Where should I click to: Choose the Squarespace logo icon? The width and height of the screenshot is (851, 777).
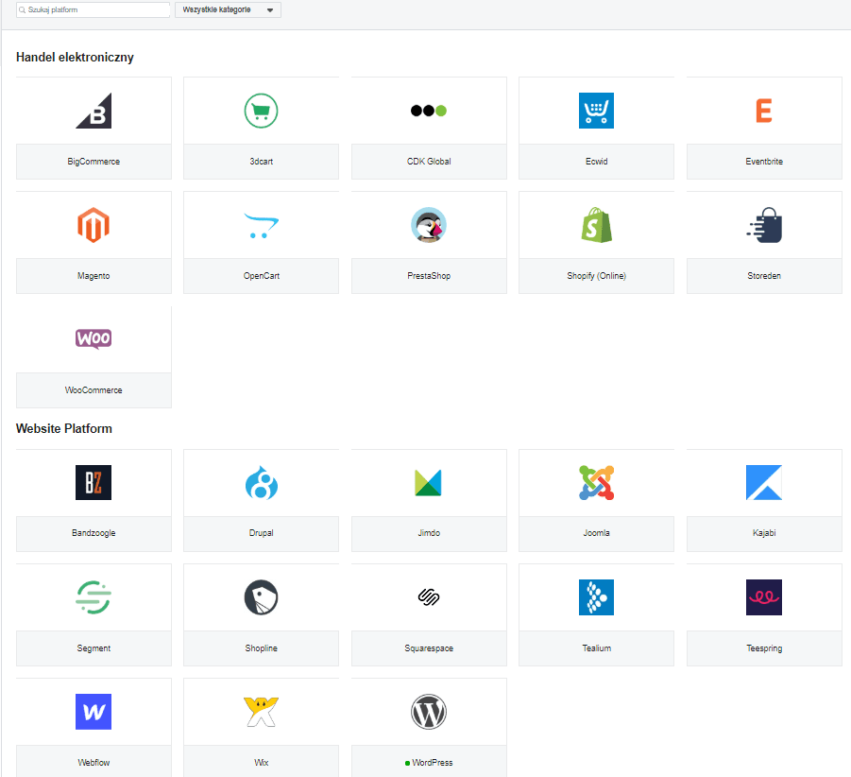pos(429,597)
